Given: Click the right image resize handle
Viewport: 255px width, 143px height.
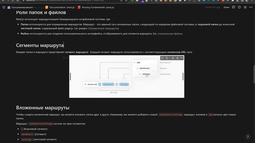Looking at the screenshot, I should coord(183,76).
